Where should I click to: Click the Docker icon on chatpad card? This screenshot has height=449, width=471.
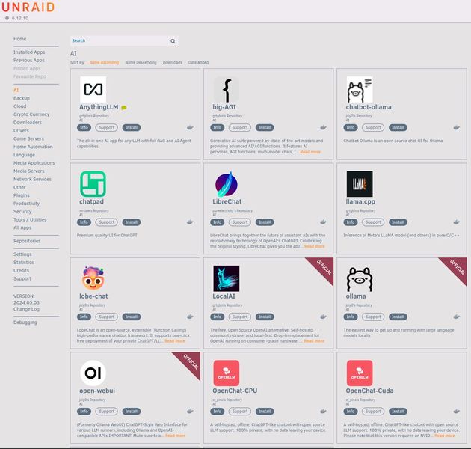(x=190, y=222)
